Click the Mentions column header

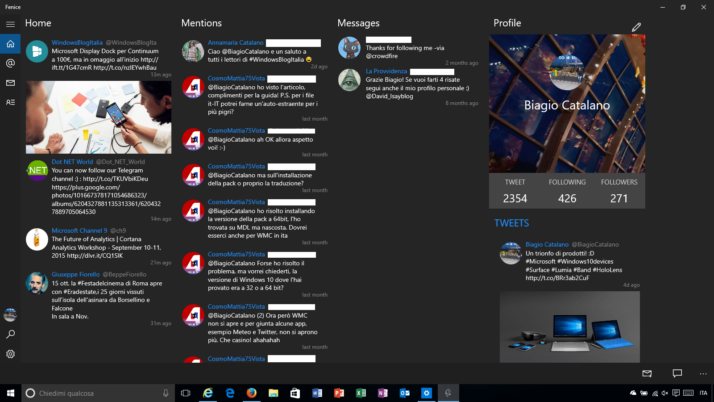[x=201, y=23]
